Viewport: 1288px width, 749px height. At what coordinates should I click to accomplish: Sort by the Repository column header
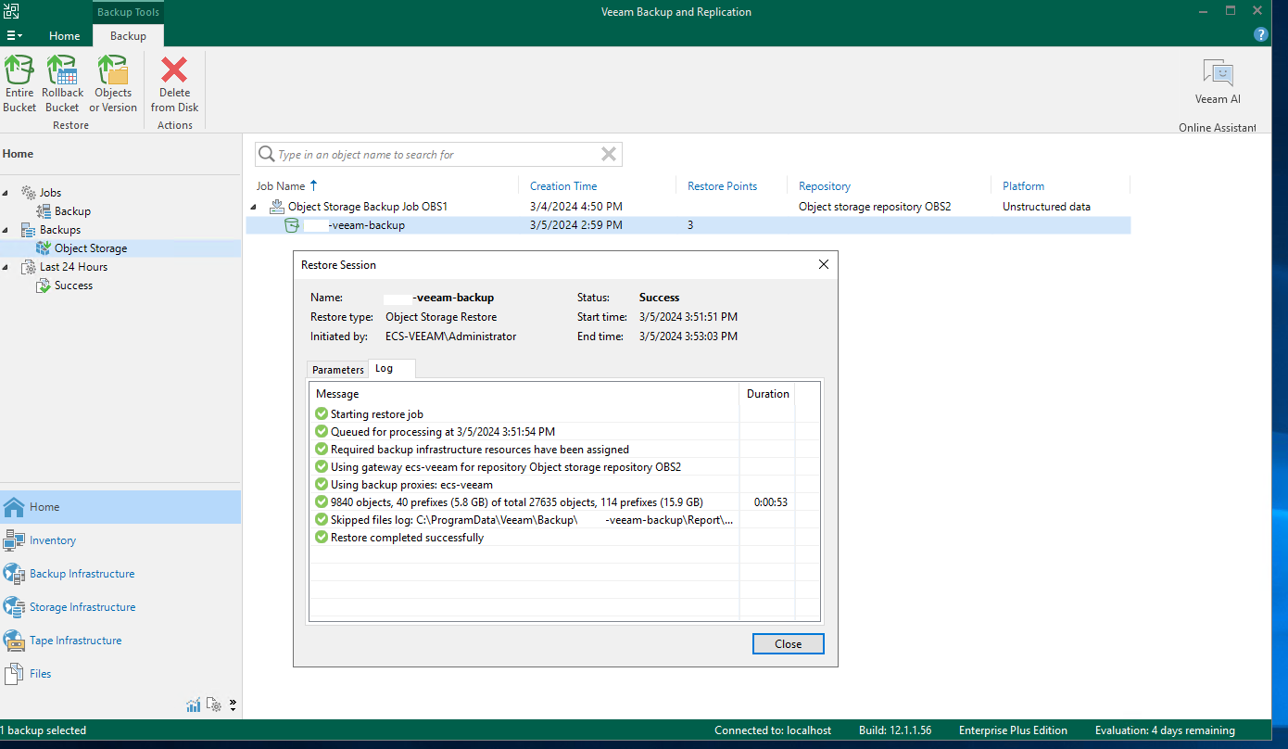(825, 186)
